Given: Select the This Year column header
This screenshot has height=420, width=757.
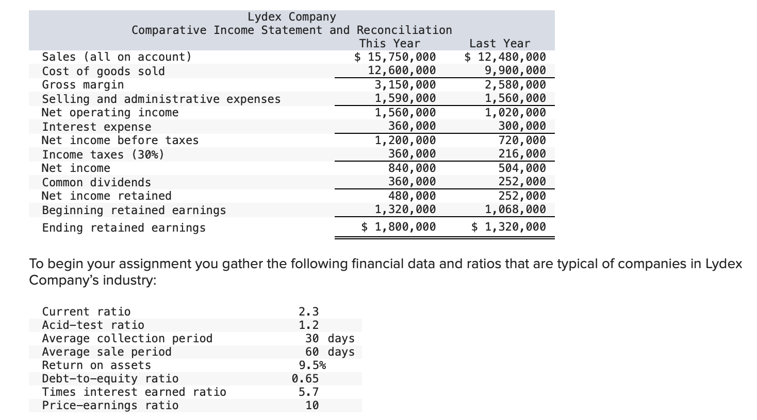Looking at the screenshot, I should (390, 43).
